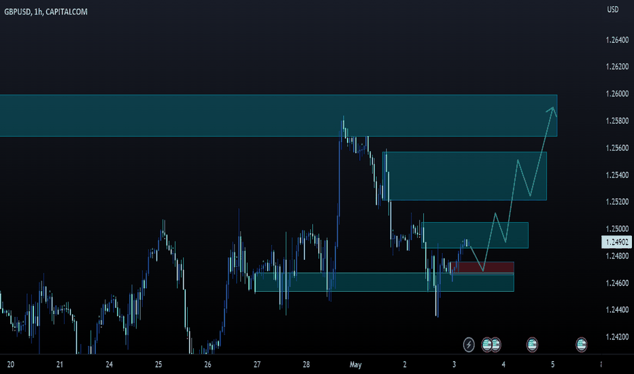Open the US flag event icon past date 5
634x374 pixels.
click(582, 345)
